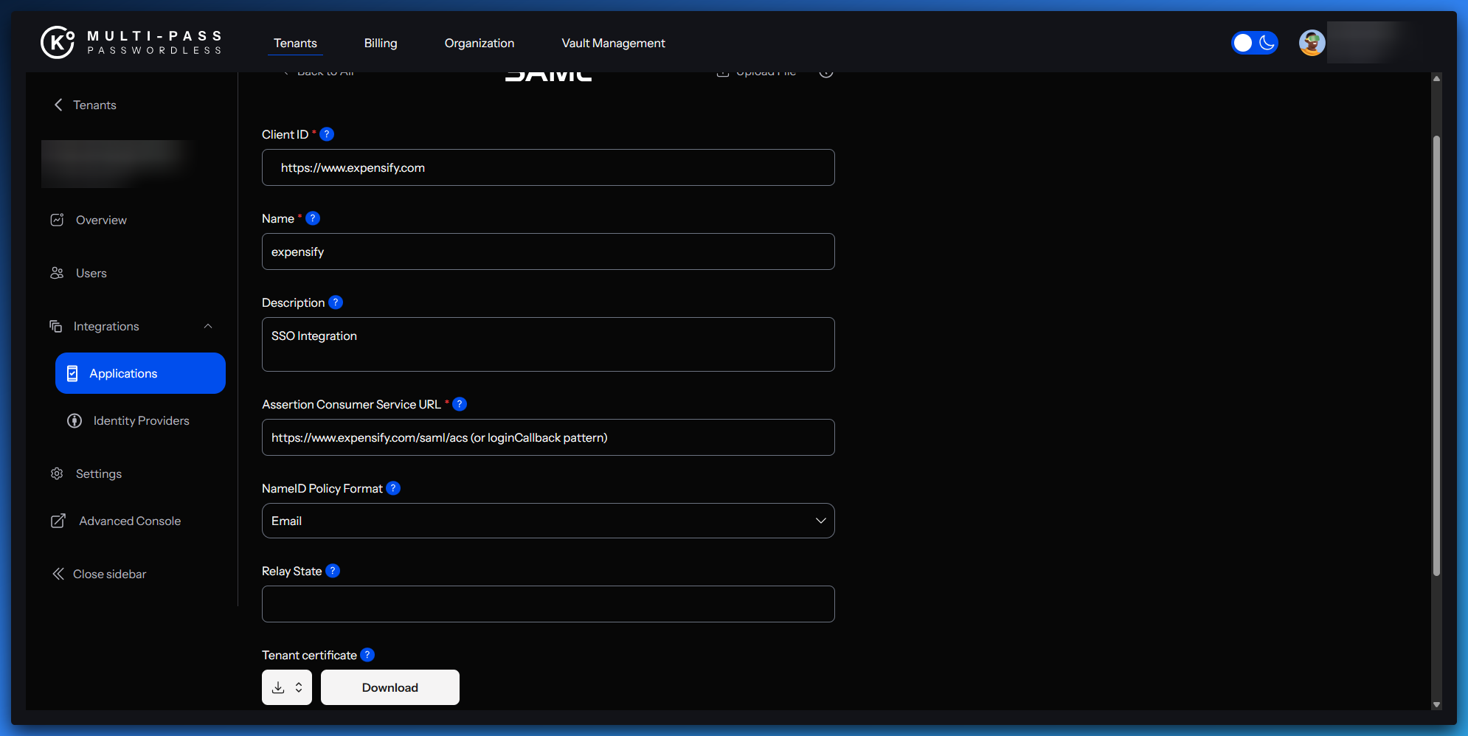This screenshot has width=1468, height=736.
Task: Click the page scrollbar thumb
Action: pos(1436,355)
